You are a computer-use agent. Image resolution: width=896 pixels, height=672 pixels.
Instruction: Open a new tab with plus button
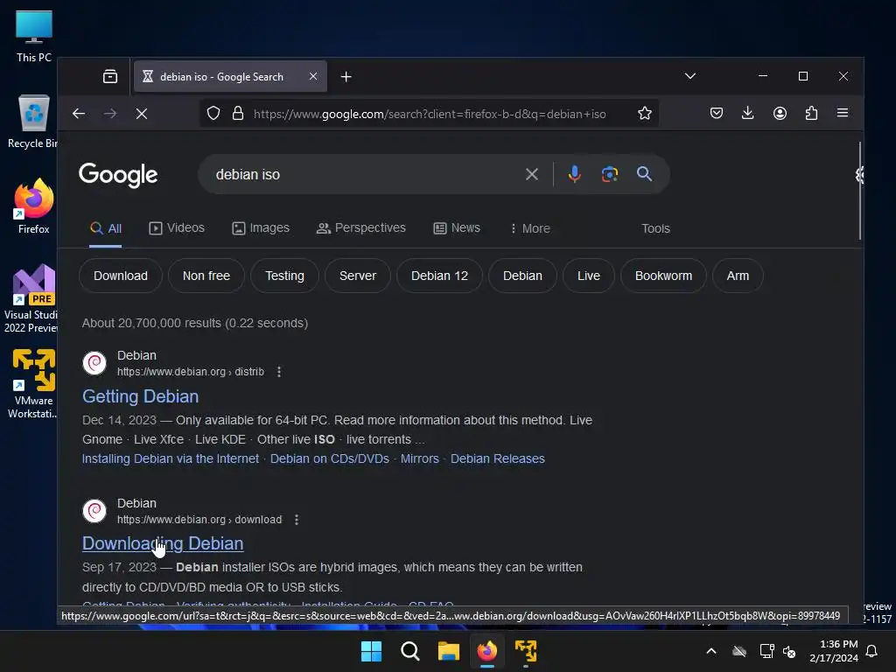[x=346, y=77]
